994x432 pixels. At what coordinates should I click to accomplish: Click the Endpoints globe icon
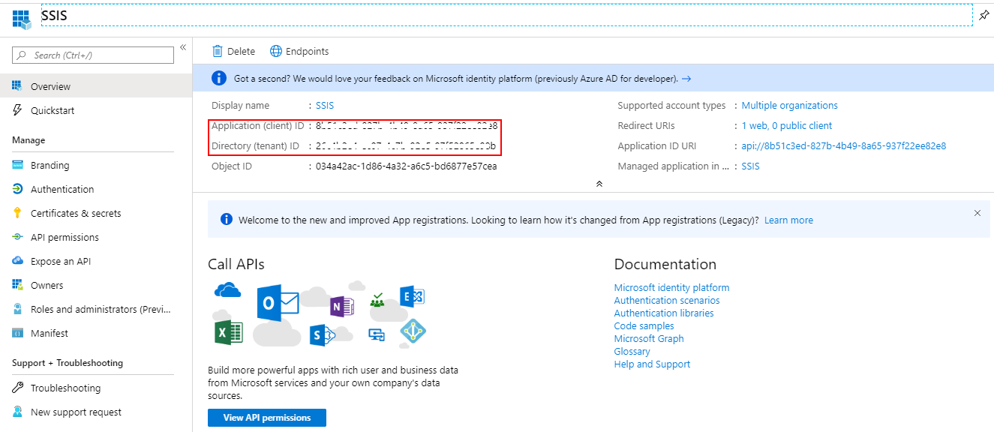pos(276,51)
